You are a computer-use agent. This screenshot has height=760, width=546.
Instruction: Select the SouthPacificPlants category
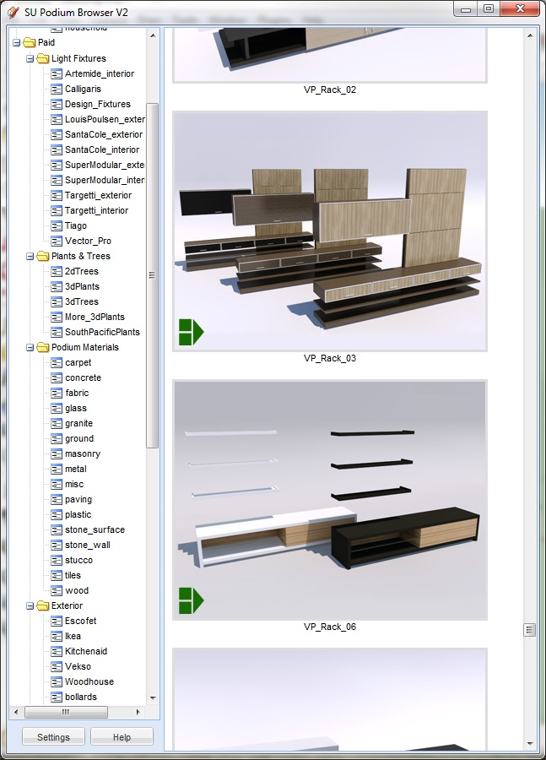pyautogui.click(x=102, y=332)
